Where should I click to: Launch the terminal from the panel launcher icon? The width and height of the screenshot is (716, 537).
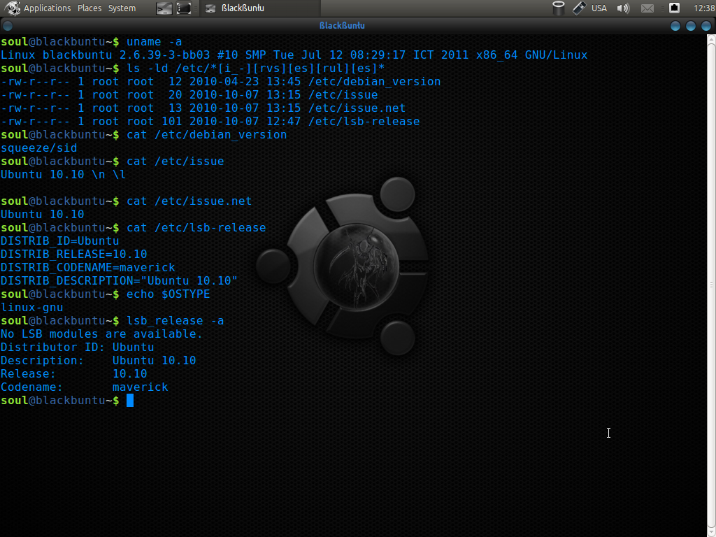[164, 8]
